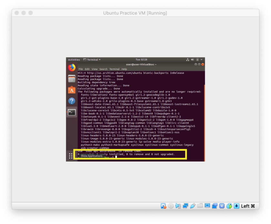Click the volume speaker icon in the top bar
The image size is (271, 224).
[193, 60]
